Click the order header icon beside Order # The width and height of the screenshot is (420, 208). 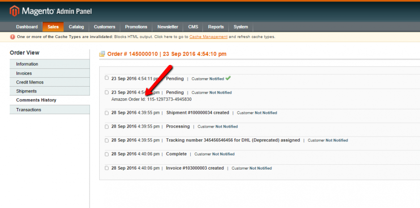(102, 54)
